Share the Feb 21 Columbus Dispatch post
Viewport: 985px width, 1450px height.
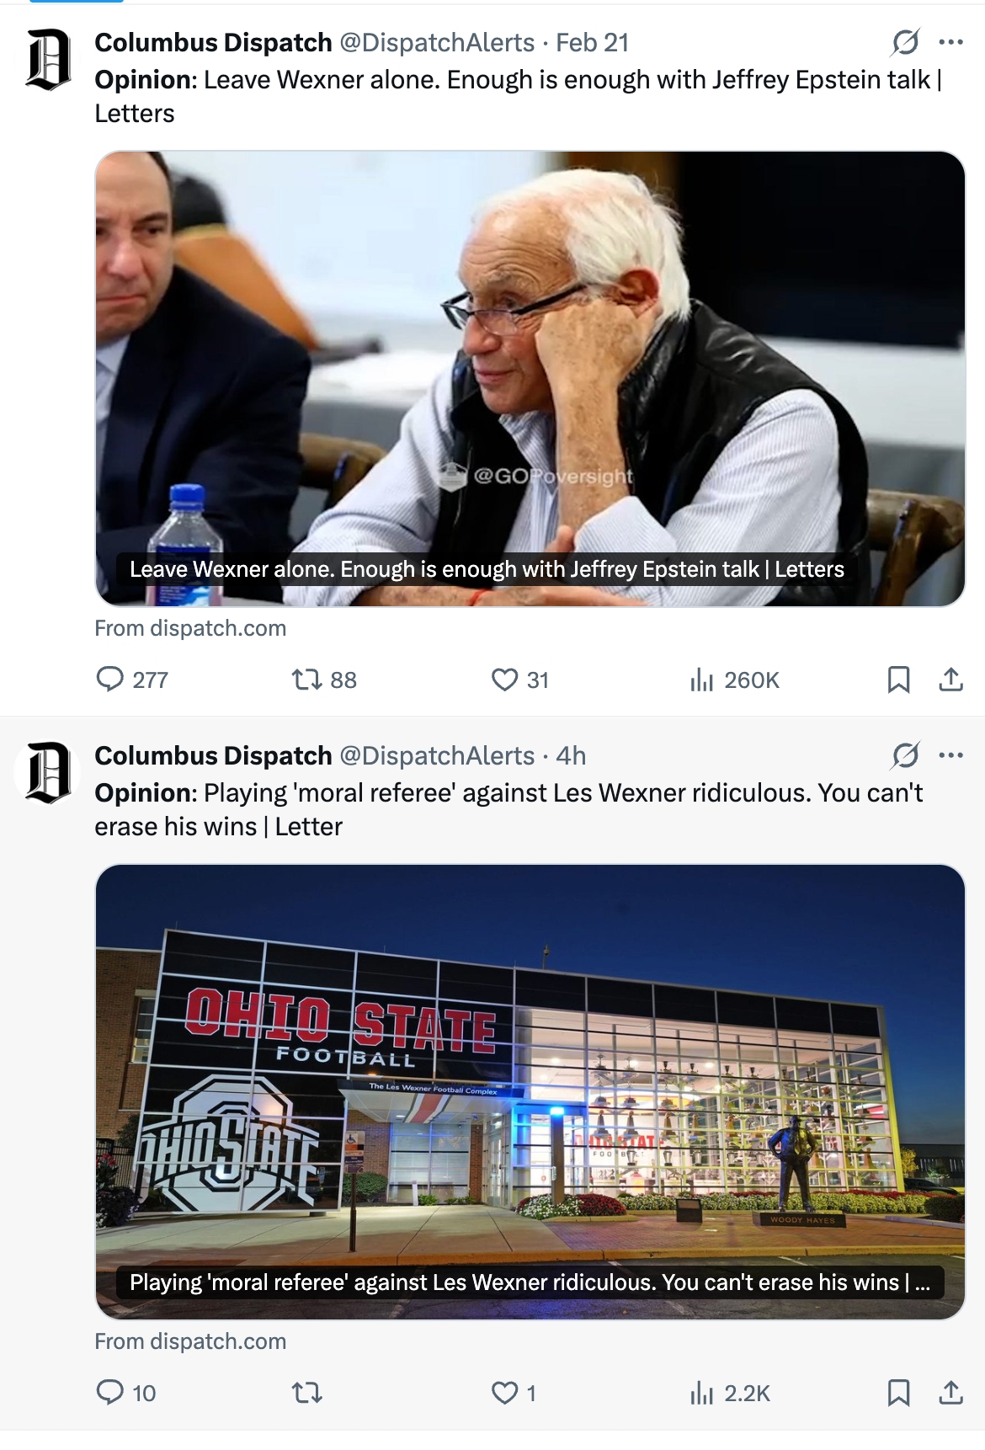click(950, 679)
